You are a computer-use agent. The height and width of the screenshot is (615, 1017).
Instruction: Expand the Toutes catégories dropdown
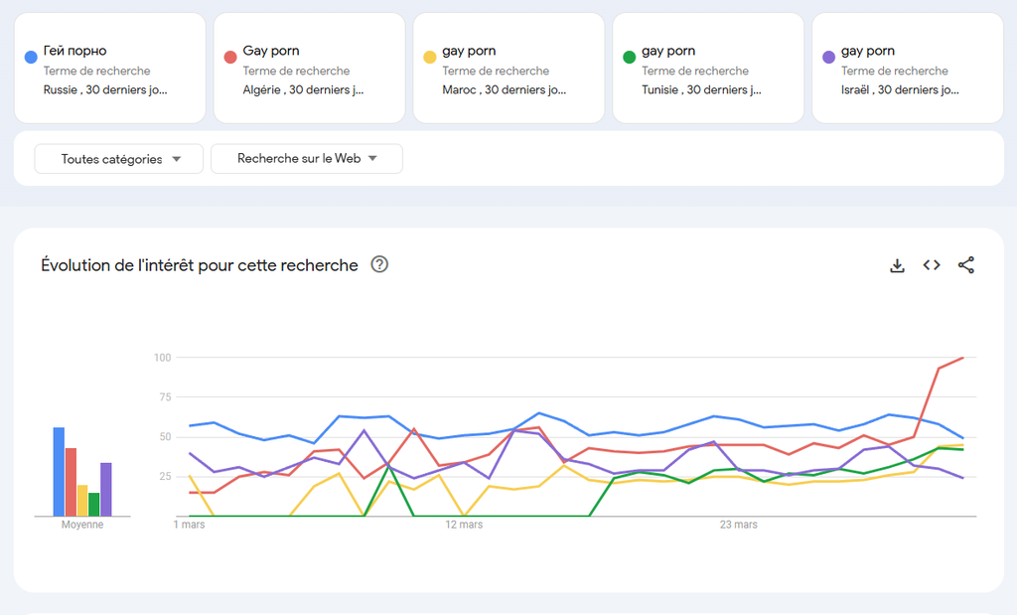[119, 159]
